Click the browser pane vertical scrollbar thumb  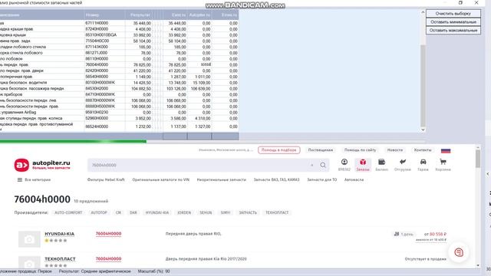click(477, 159)
